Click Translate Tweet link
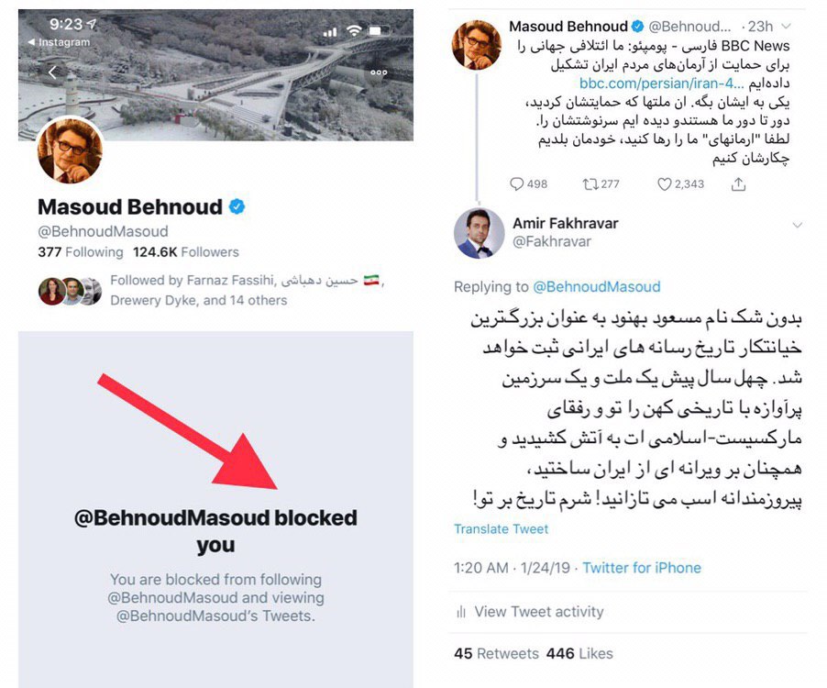 501,529
